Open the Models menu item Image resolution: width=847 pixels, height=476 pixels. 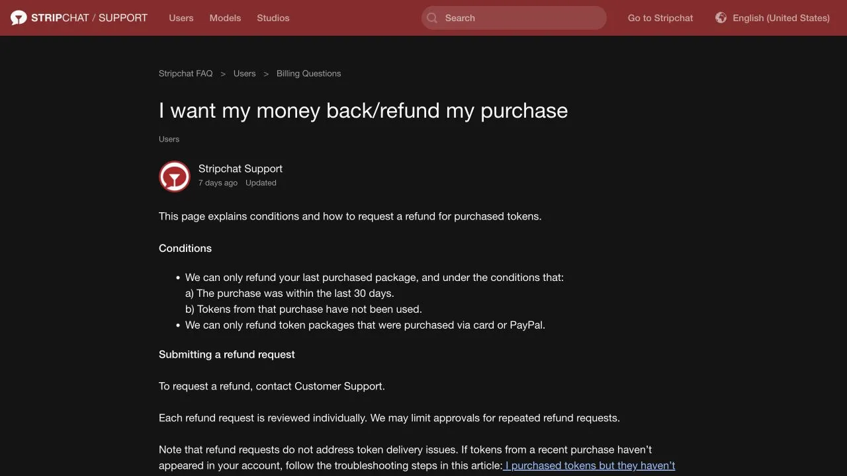pyautogui.click(x=225, y=18)
